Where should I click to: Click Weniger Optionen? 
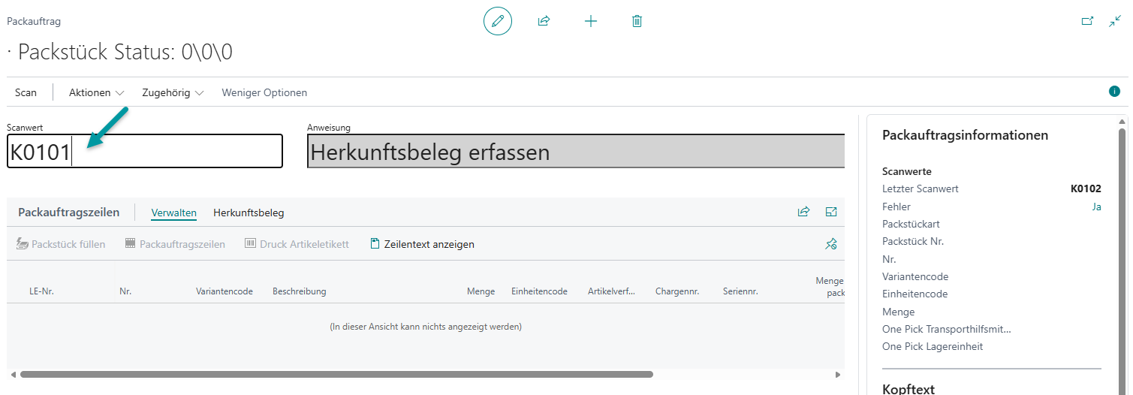[264, 92]
